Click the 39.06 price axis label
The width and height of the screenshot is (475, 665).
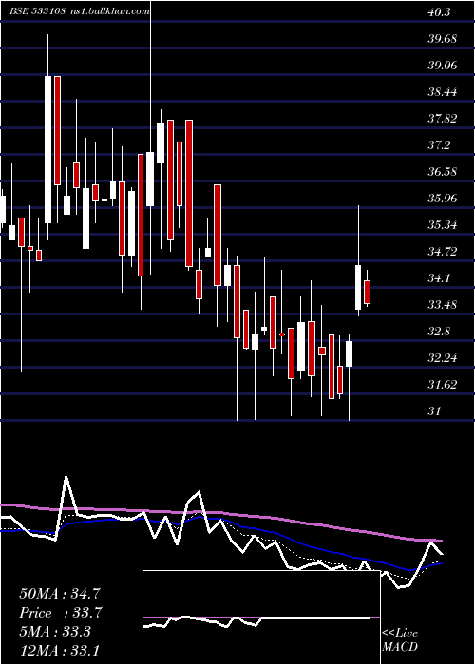pos(442,66)
